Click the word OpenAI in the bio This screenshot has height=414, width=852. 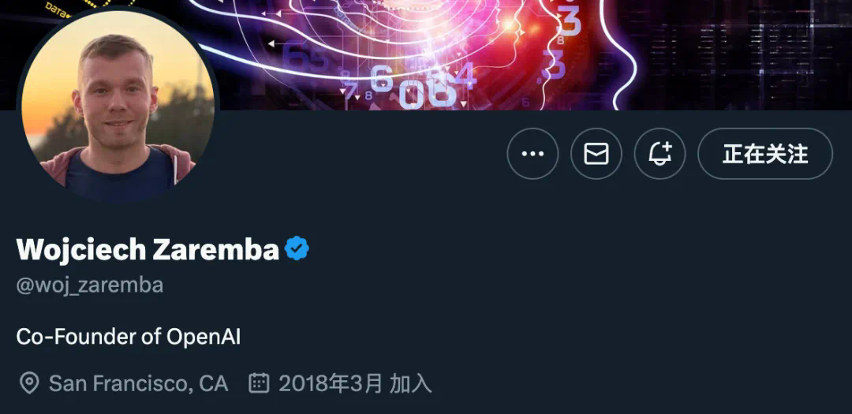tap(204, 337)
